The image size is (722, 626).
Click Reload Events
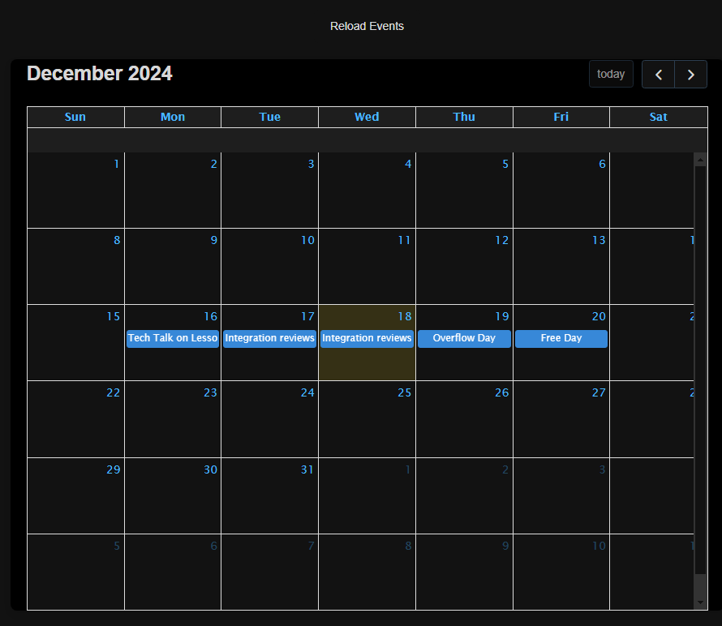tap(367, 26)
